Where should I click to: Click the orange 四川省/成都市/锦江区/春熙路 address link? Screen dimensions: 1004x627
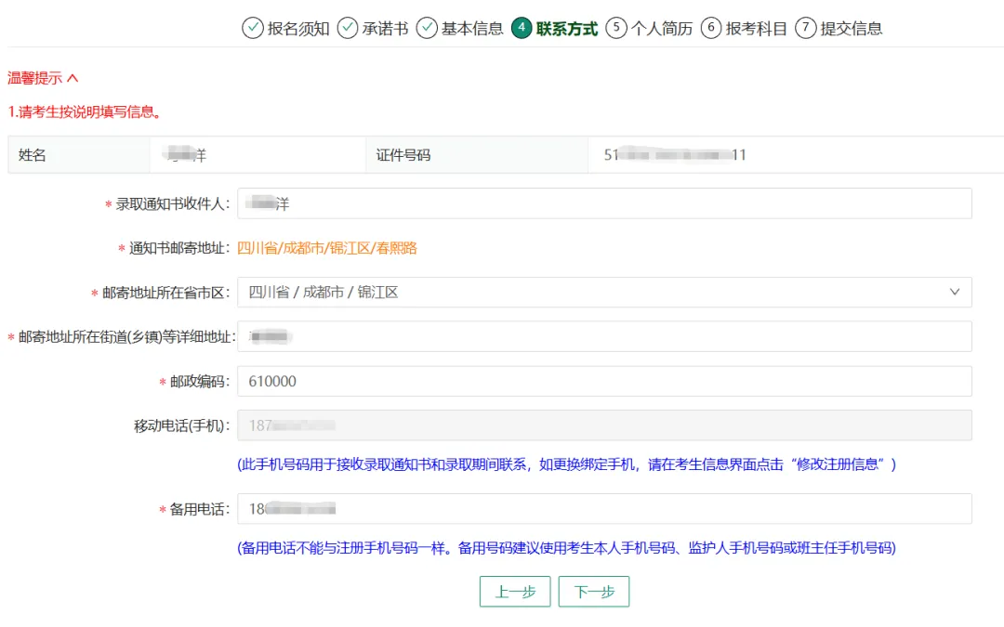pyautogui.click(x=327, y=248)
